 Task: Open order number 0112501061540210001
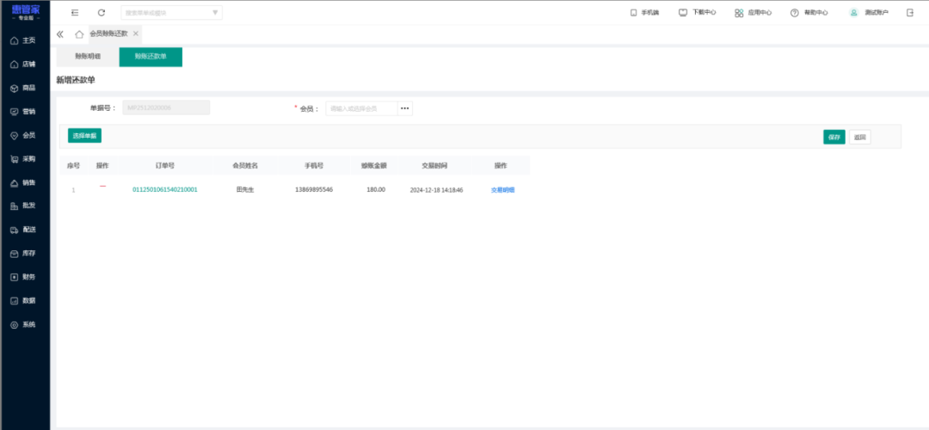(x=164, y=189)
